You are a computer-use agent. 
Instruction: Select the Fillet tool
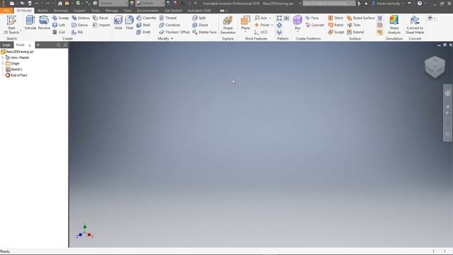point(130,23)
